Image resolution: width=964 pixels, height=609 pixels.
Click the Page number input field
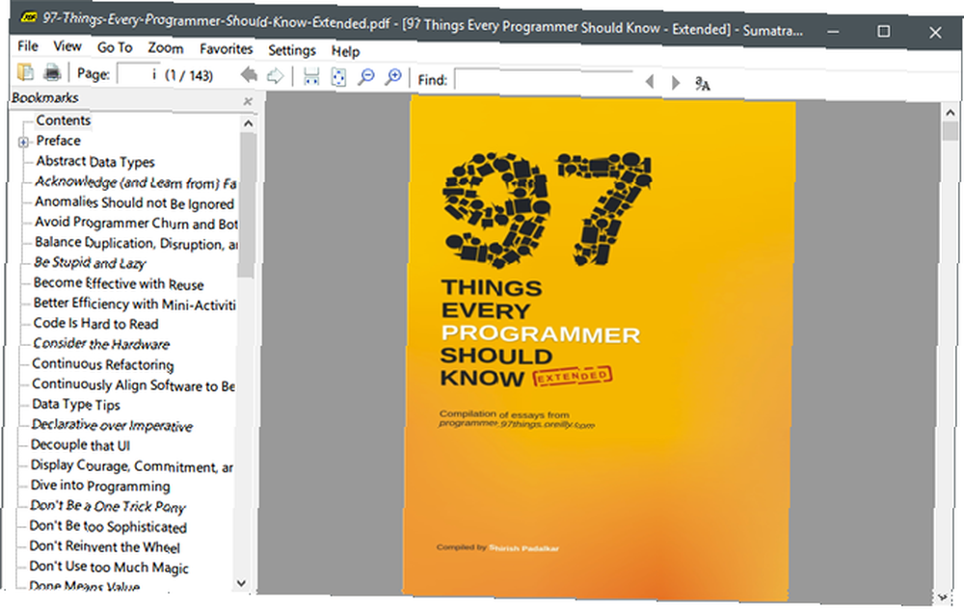coord(139,74)
